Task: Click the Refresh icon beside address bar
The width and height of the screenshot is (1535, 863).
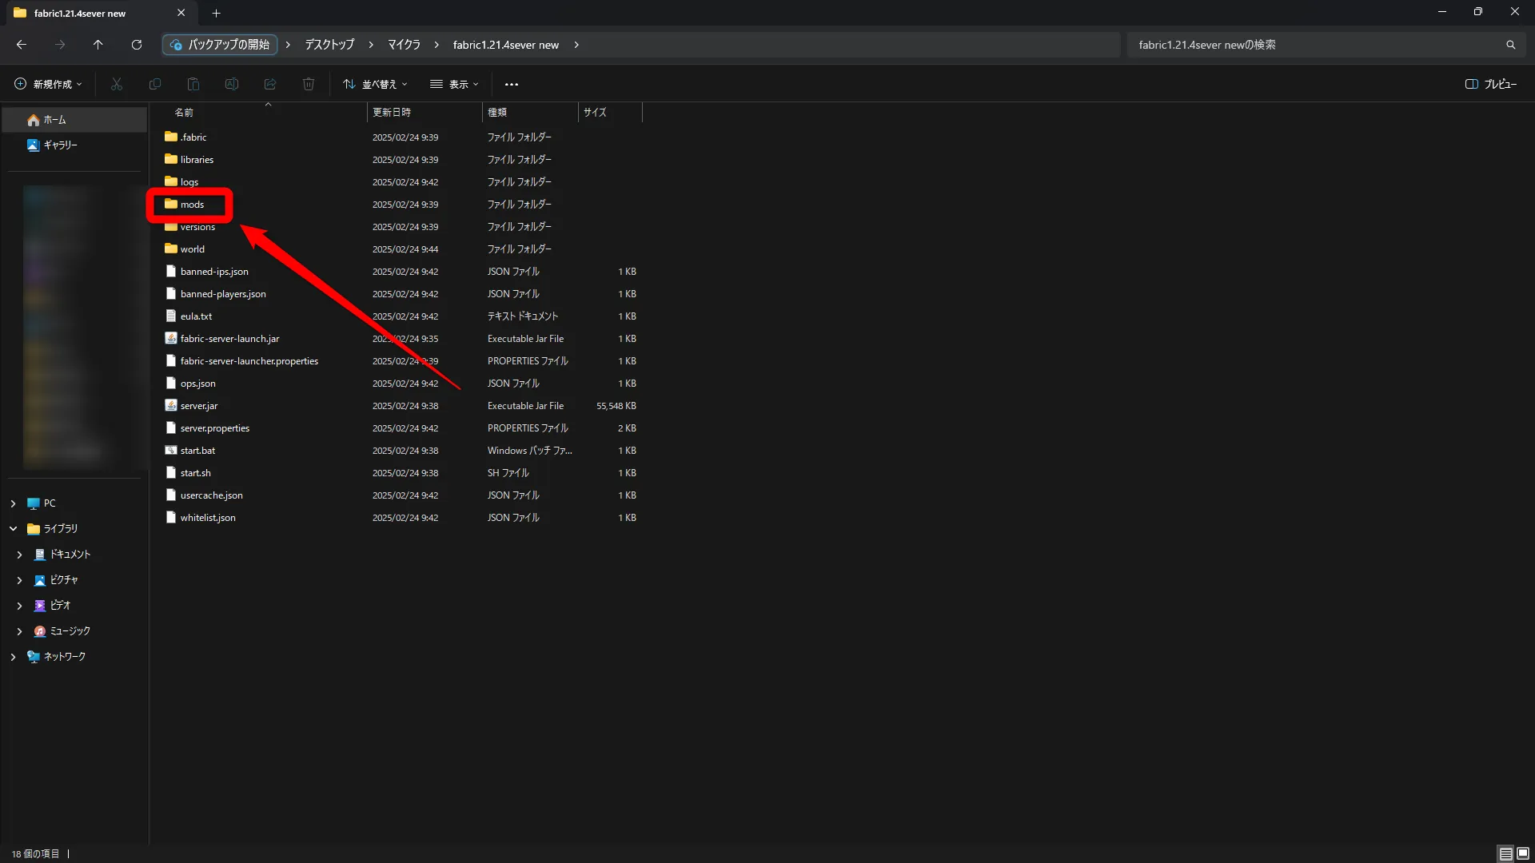Action: tap(137, 45)
